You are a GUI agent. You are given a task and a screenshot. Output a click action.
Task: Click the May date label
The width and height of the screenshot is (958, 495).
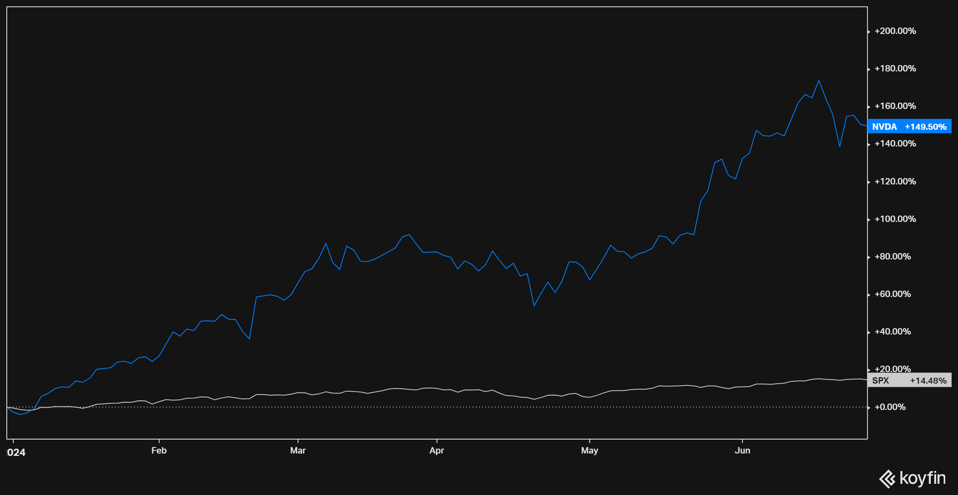tap(590, 451)
